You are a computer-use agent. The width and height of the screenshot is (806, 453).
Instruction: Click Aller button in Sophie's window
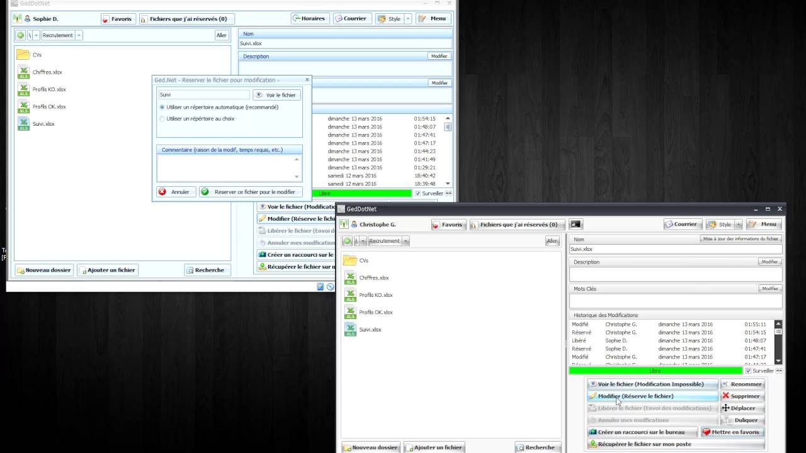(x=221, y=35)
